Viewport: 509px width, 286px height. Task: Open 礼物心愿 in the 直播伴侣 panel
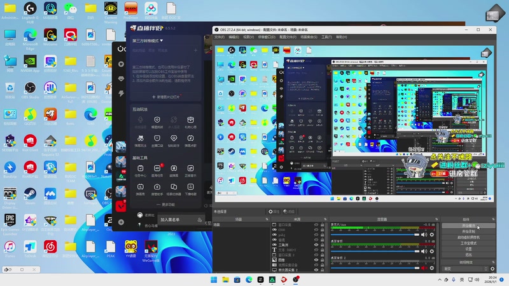pyautogui.click(x=190, y=123)
